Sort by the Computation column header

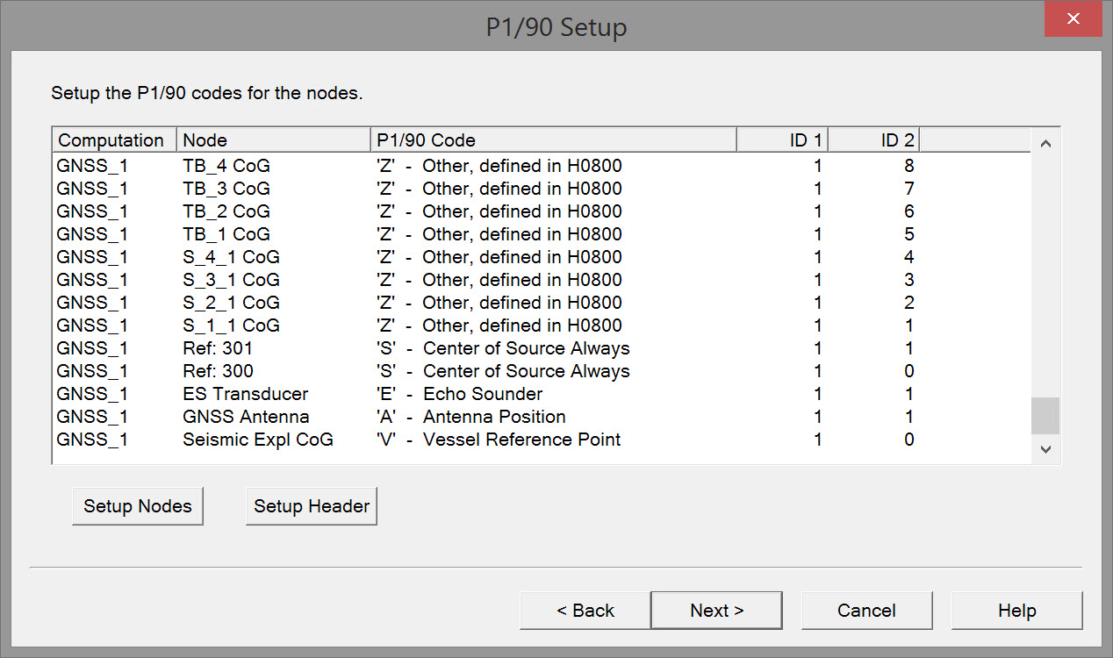point(111,140)
